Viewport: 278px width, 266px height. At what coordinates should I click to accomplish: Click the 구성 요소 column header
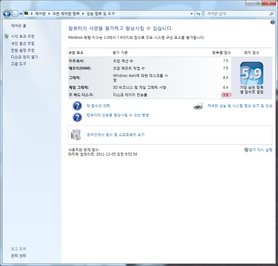(x=76, y=53)
